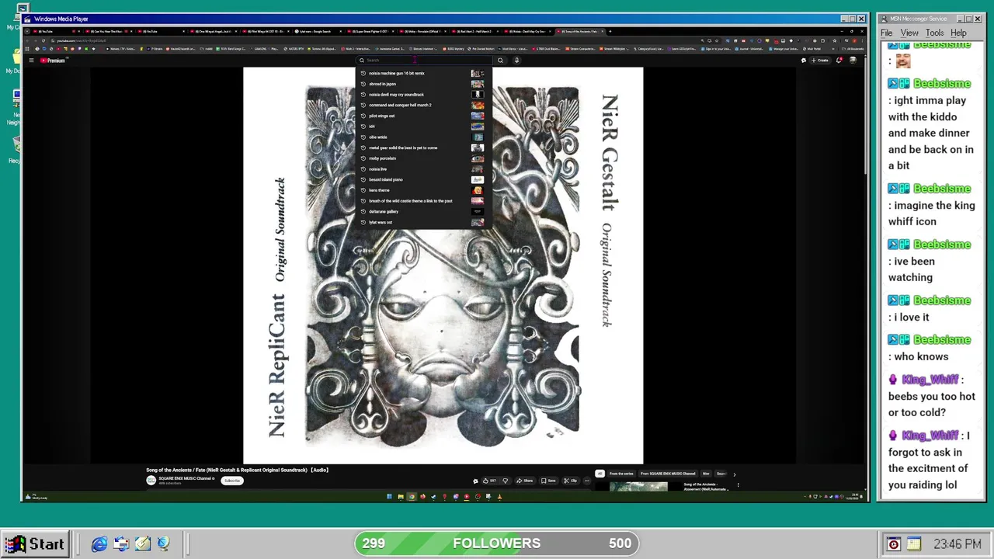
Task: Click thumbnail beside 'kens theme' suggestion
Action: pos(478,190)
